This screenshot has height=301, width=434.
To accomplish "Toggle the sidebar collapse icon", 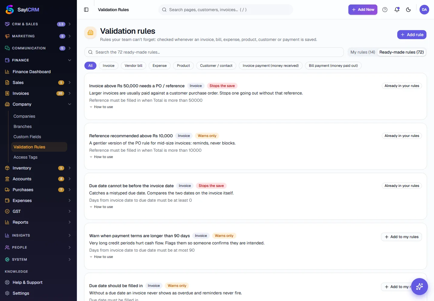I will point(86,10).
